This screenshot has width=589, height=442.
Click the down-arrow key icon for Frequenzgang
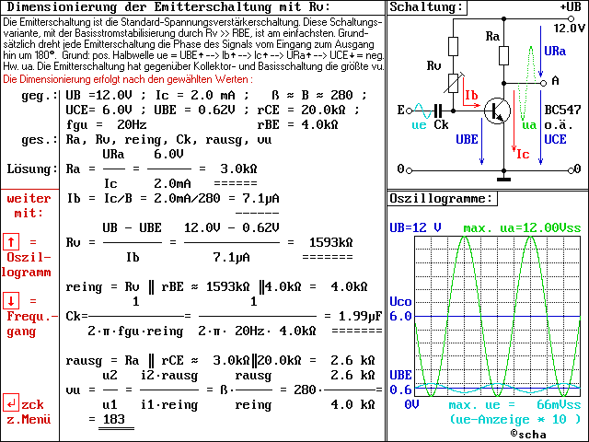(x=11, y=301)
